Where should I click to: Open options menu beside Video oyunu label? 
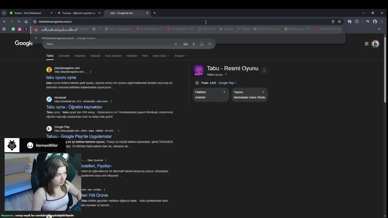tap(226, 74)
